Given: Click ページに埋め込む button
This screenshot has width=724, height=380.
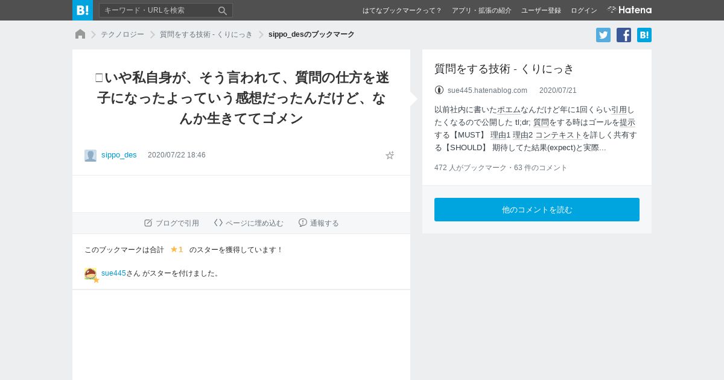Looking at the screenshot, I should [249, 223].
